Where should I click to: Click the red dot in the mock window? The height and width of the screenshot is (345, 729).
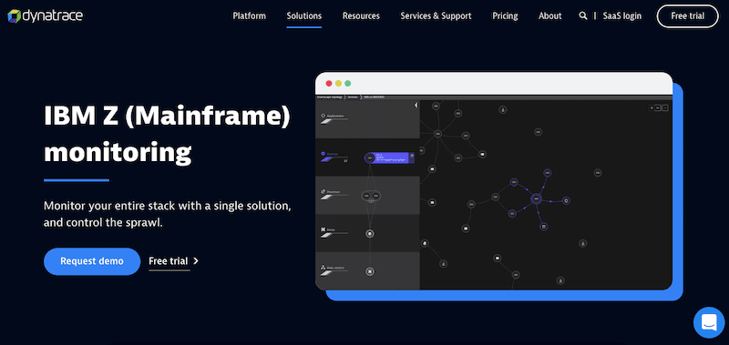329,84
